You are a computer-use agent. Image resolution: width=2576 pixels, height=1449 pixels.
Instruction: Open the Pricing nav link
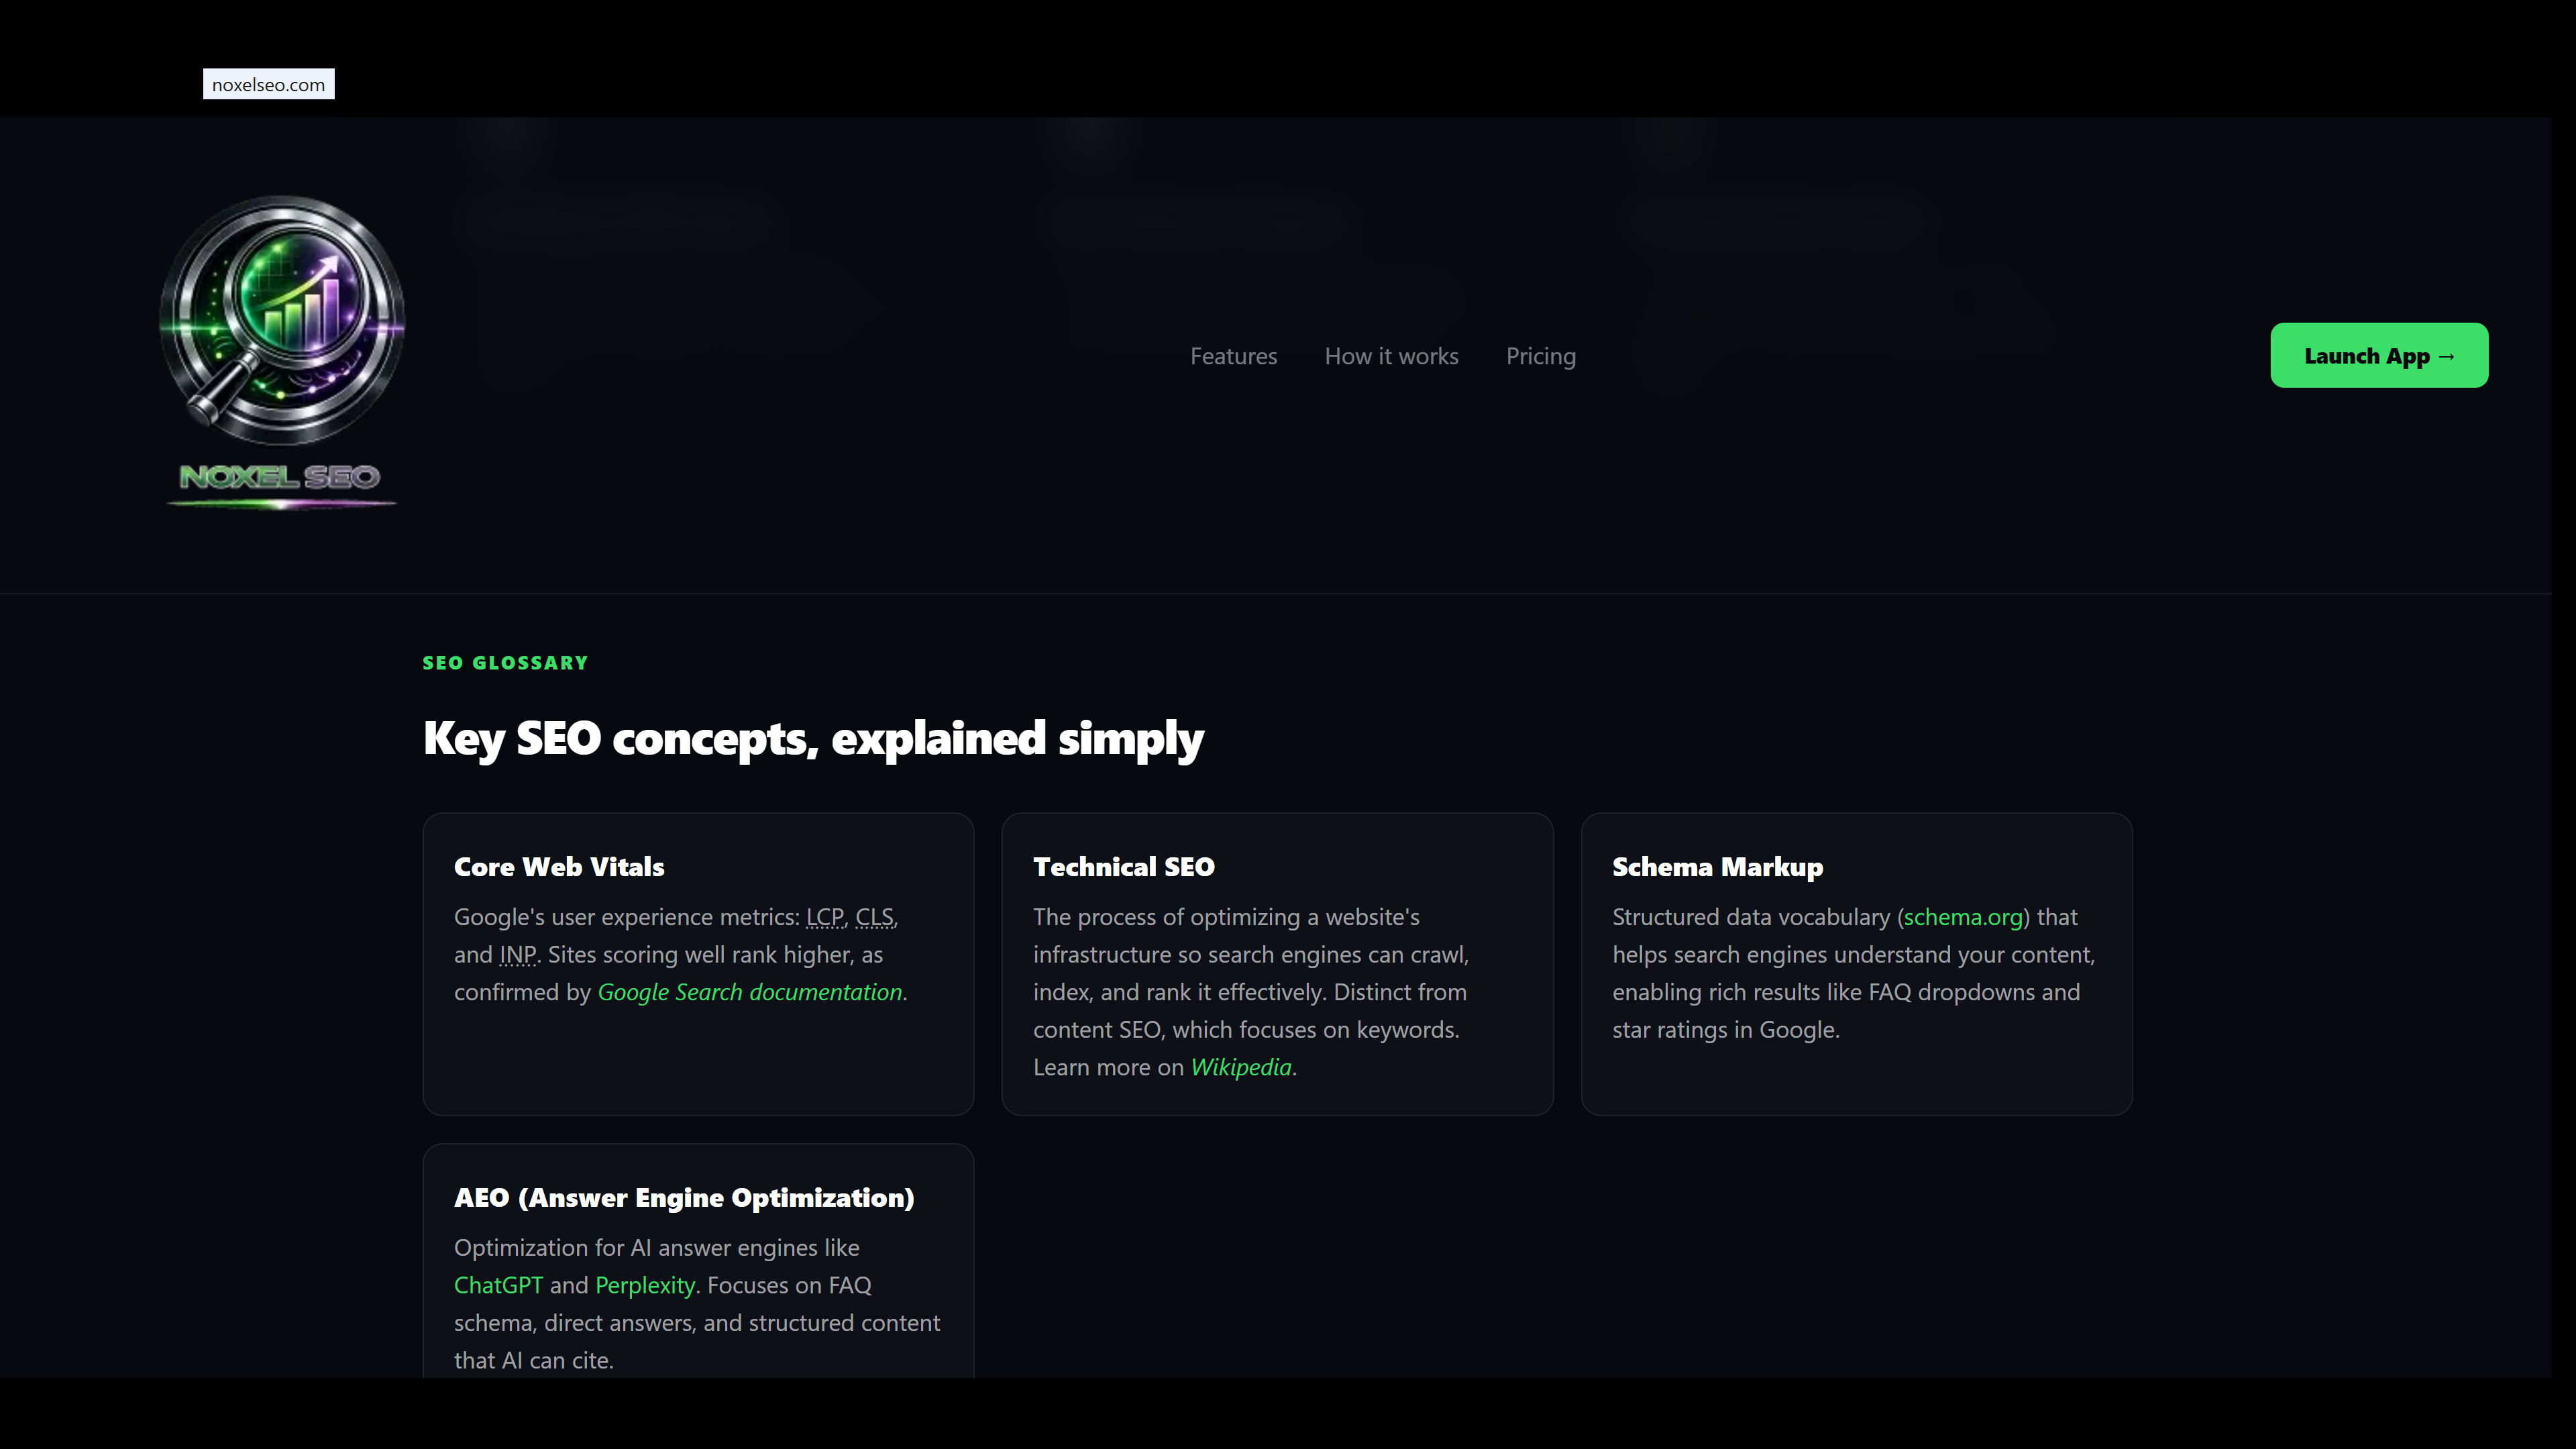pyautogui.click(x=1540, y=356)
